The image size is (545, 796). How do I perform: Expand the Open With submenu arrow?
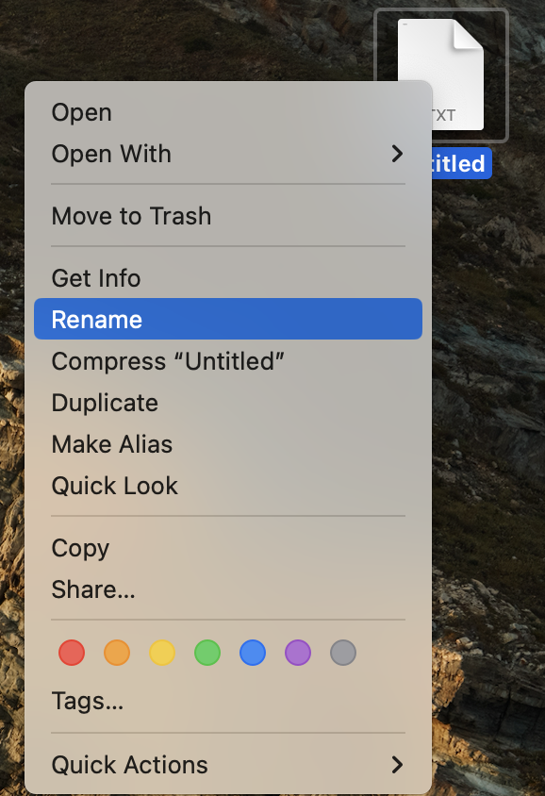(397, 154)
